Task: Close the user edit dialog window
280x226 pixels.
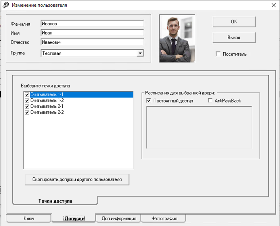Action: pos(273,5)
